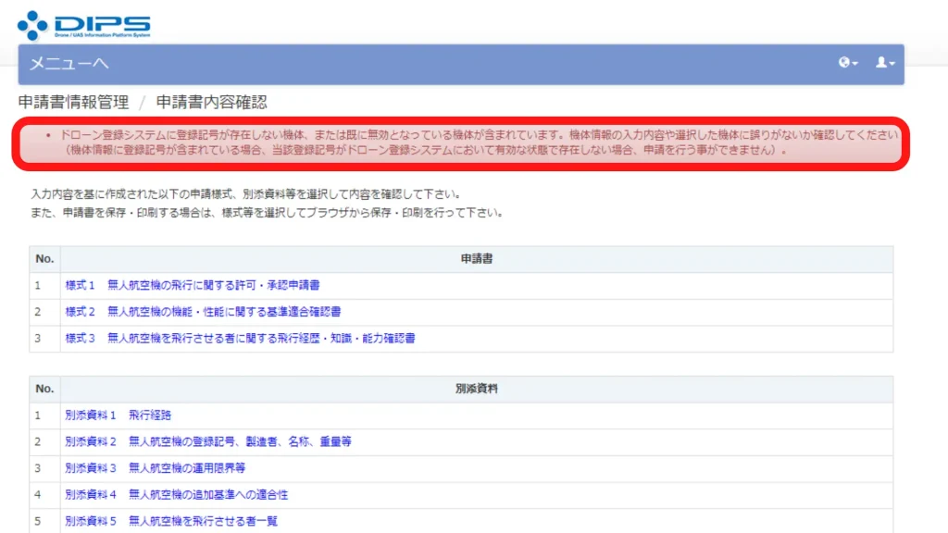Screen dimensions: 948x533
Task: Open 別添資料2 登録記号、製造者、名称、重量等
Action: (207, 442)
